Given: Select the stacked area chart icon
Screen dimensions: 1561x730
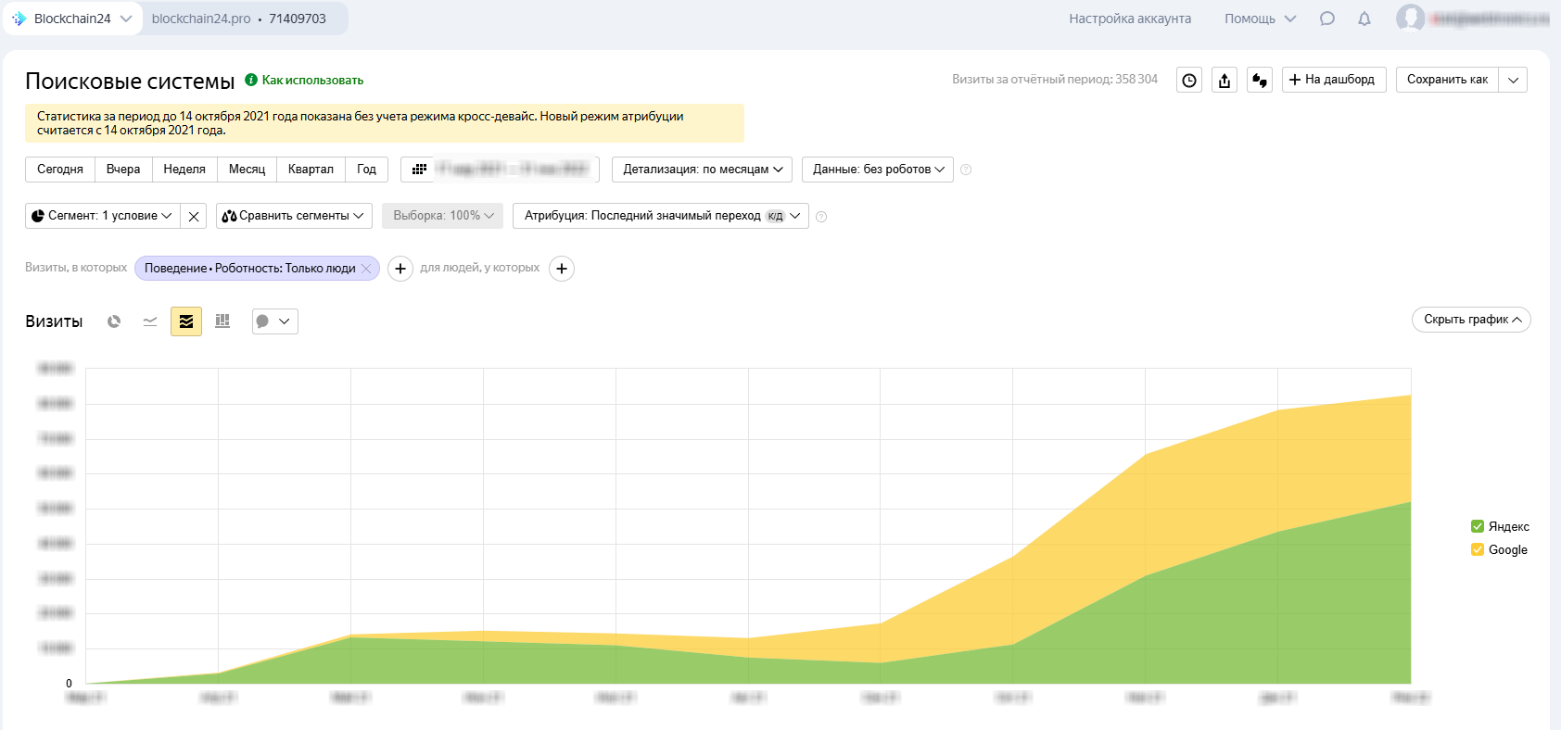Looking at the screenshot, I should (186, 321).
